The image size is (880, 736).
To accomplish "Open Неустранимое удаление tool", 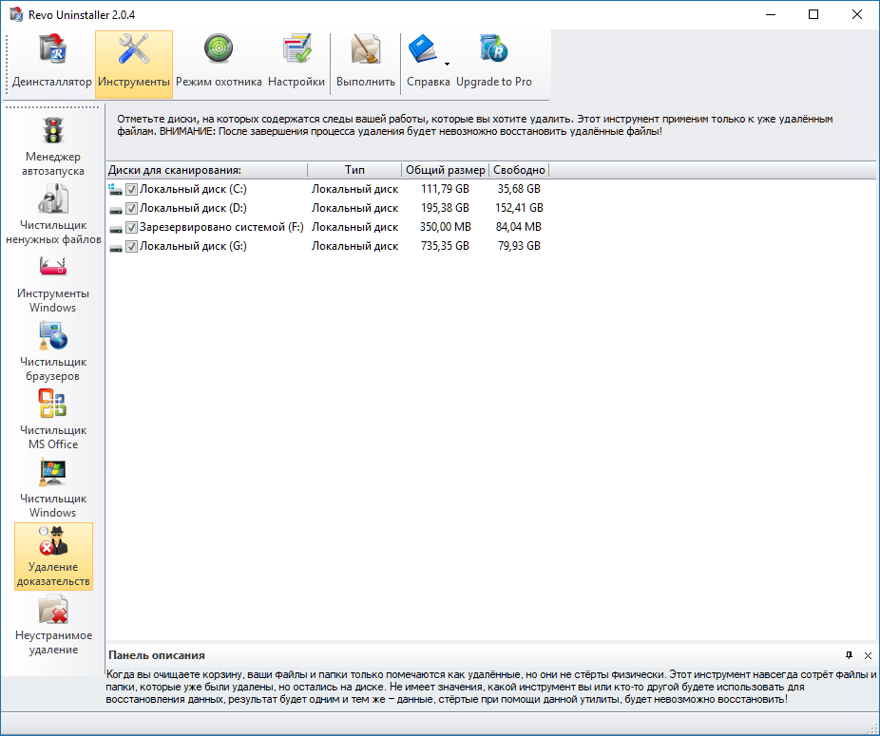I will 53,625.
